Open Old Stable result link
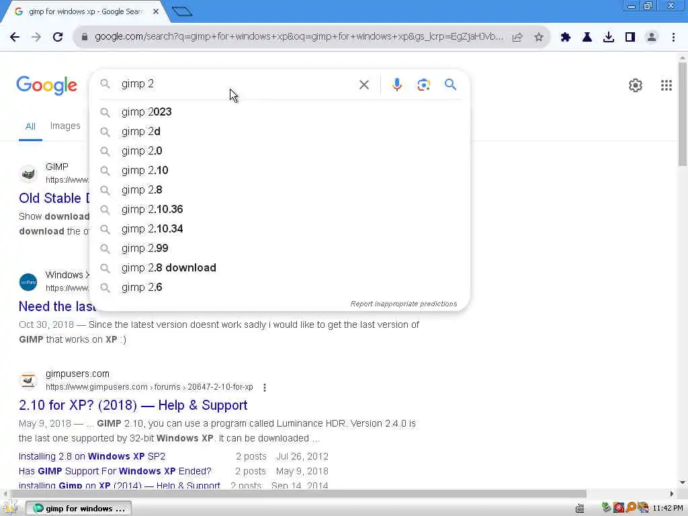 click(x=54, y=198)
